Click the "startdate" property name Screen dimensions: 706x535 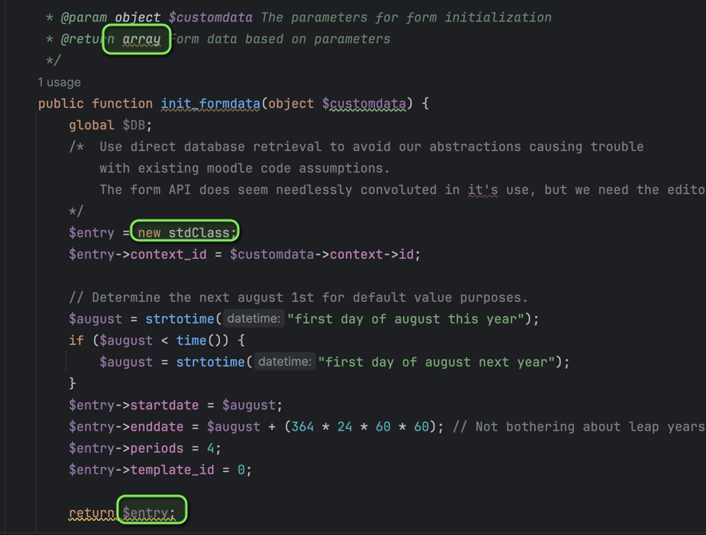coord(164,405)
